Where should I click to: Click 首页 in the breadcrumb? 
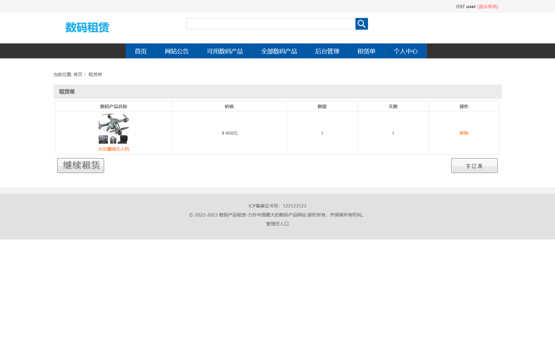tap(78, 74)
